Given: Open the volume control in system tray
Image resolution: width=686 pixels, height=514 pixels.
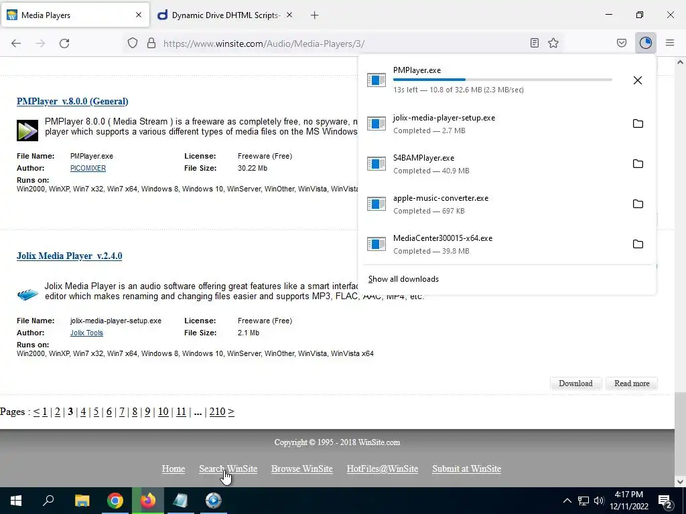Looking at the screenshot, I should 600,501.
